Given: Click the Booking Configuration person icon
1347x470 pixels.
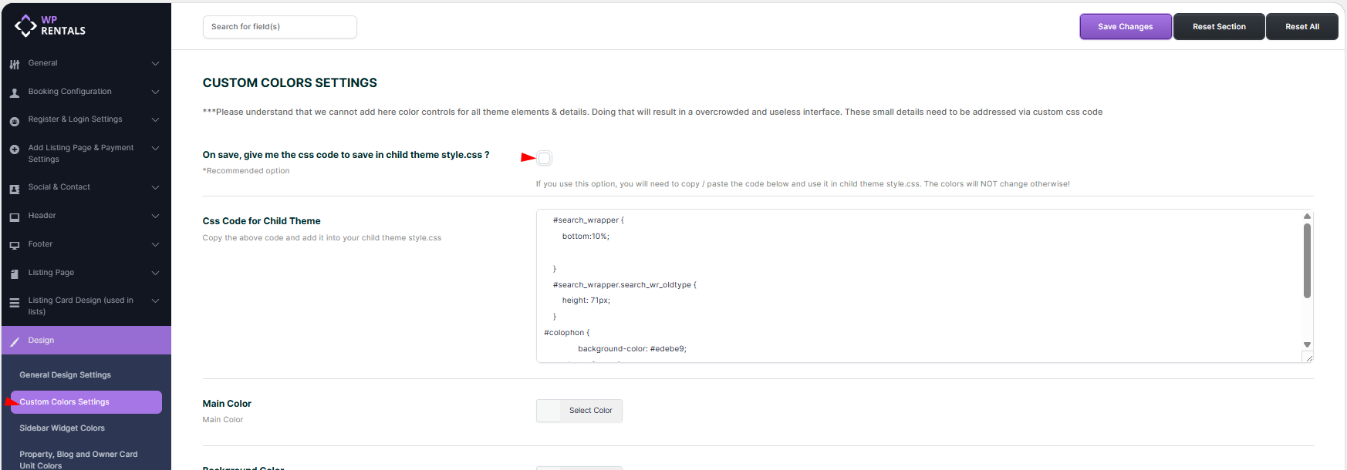Looking at the screenshot, I should click(x=14, y=92).
